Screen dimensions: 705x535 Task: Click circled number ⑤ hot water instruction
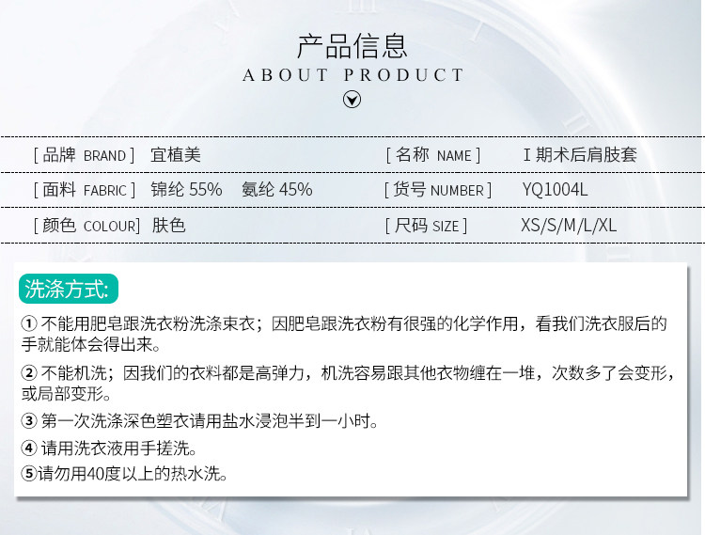click(x=124, y=473)
